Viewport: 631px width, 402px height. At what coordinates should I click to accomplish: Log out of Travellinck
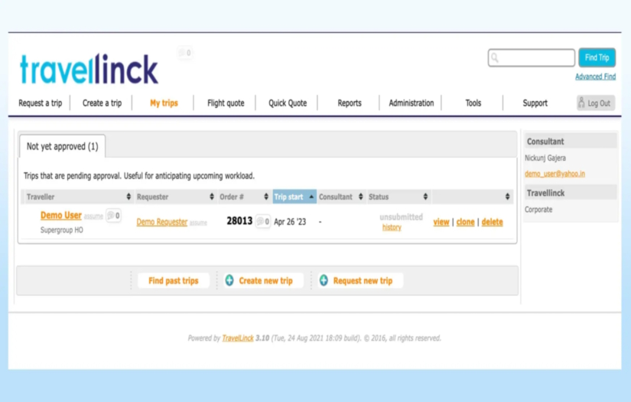coord(596,103)
